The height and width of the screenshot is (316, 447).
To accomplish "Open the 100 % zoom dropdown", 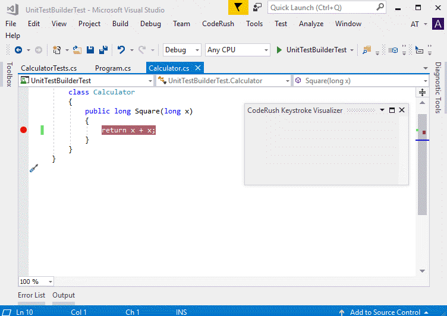I will pyautogui.click(x=36, y=282).
